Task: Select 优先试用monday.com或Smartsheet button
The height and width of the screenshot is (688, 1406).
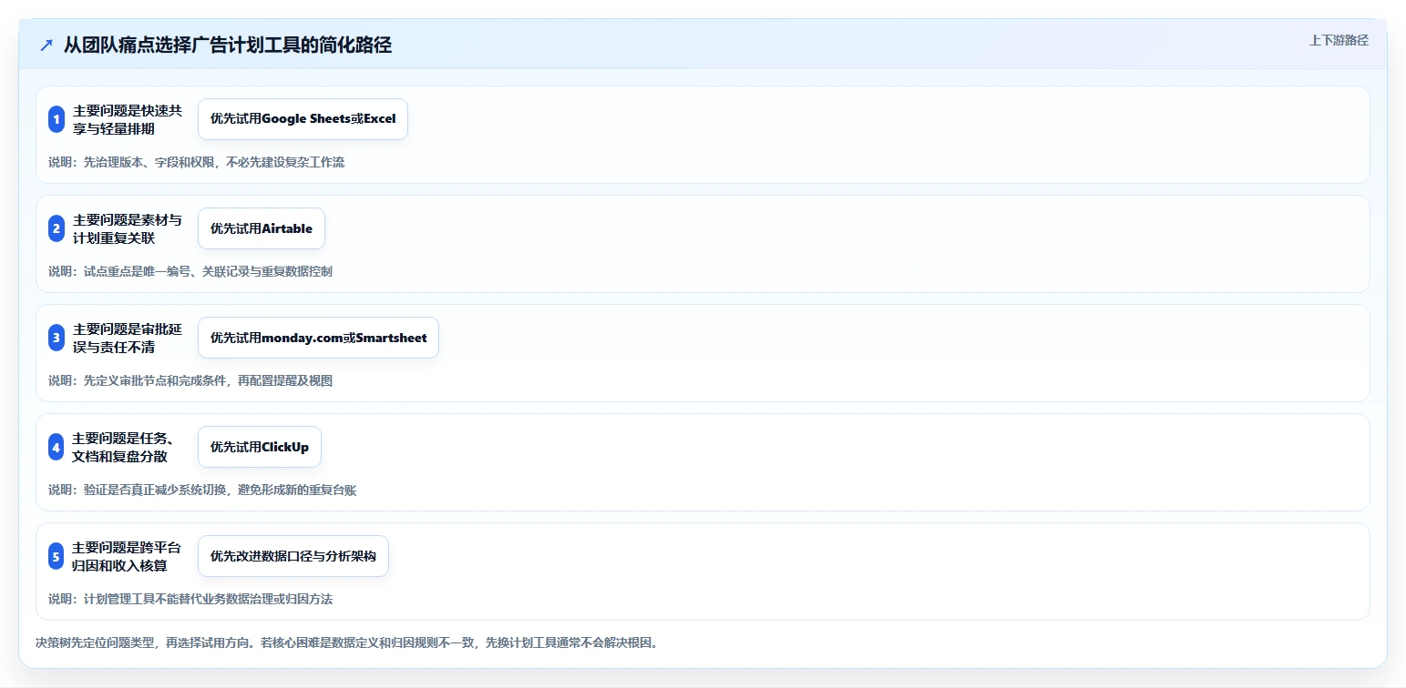Action: pyautogui.click(x=318, y=338)
